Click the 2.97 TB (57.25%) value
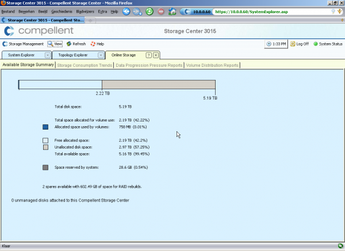The height and width of the screenshot is (251, 345). (134, 147)
